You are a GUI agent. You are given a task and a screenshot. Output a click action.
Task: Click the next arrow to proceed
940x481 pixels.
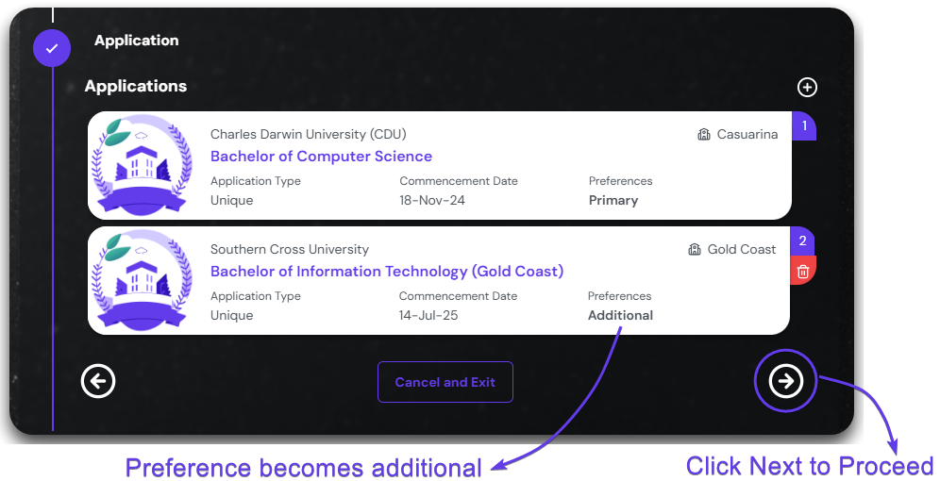785,381
